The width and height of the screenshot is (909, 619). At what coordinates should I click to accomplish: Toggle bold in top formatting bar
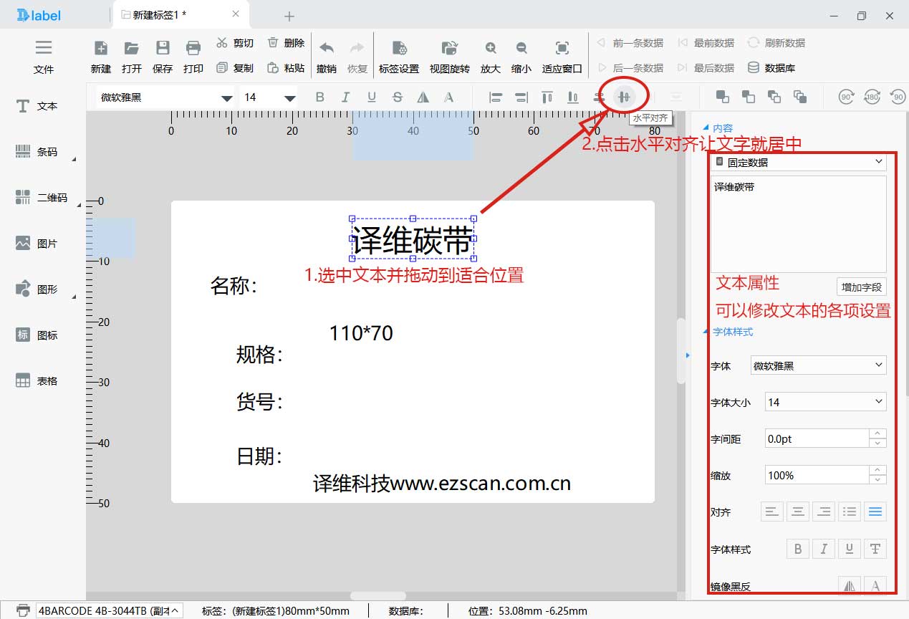pos(319,97)
